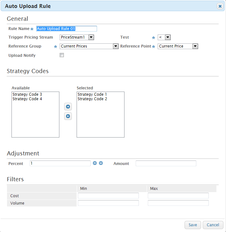This screenshot has height=232, width=226.
Task: Increase Percent with the up arrow icon
Action: pos(95,163)
